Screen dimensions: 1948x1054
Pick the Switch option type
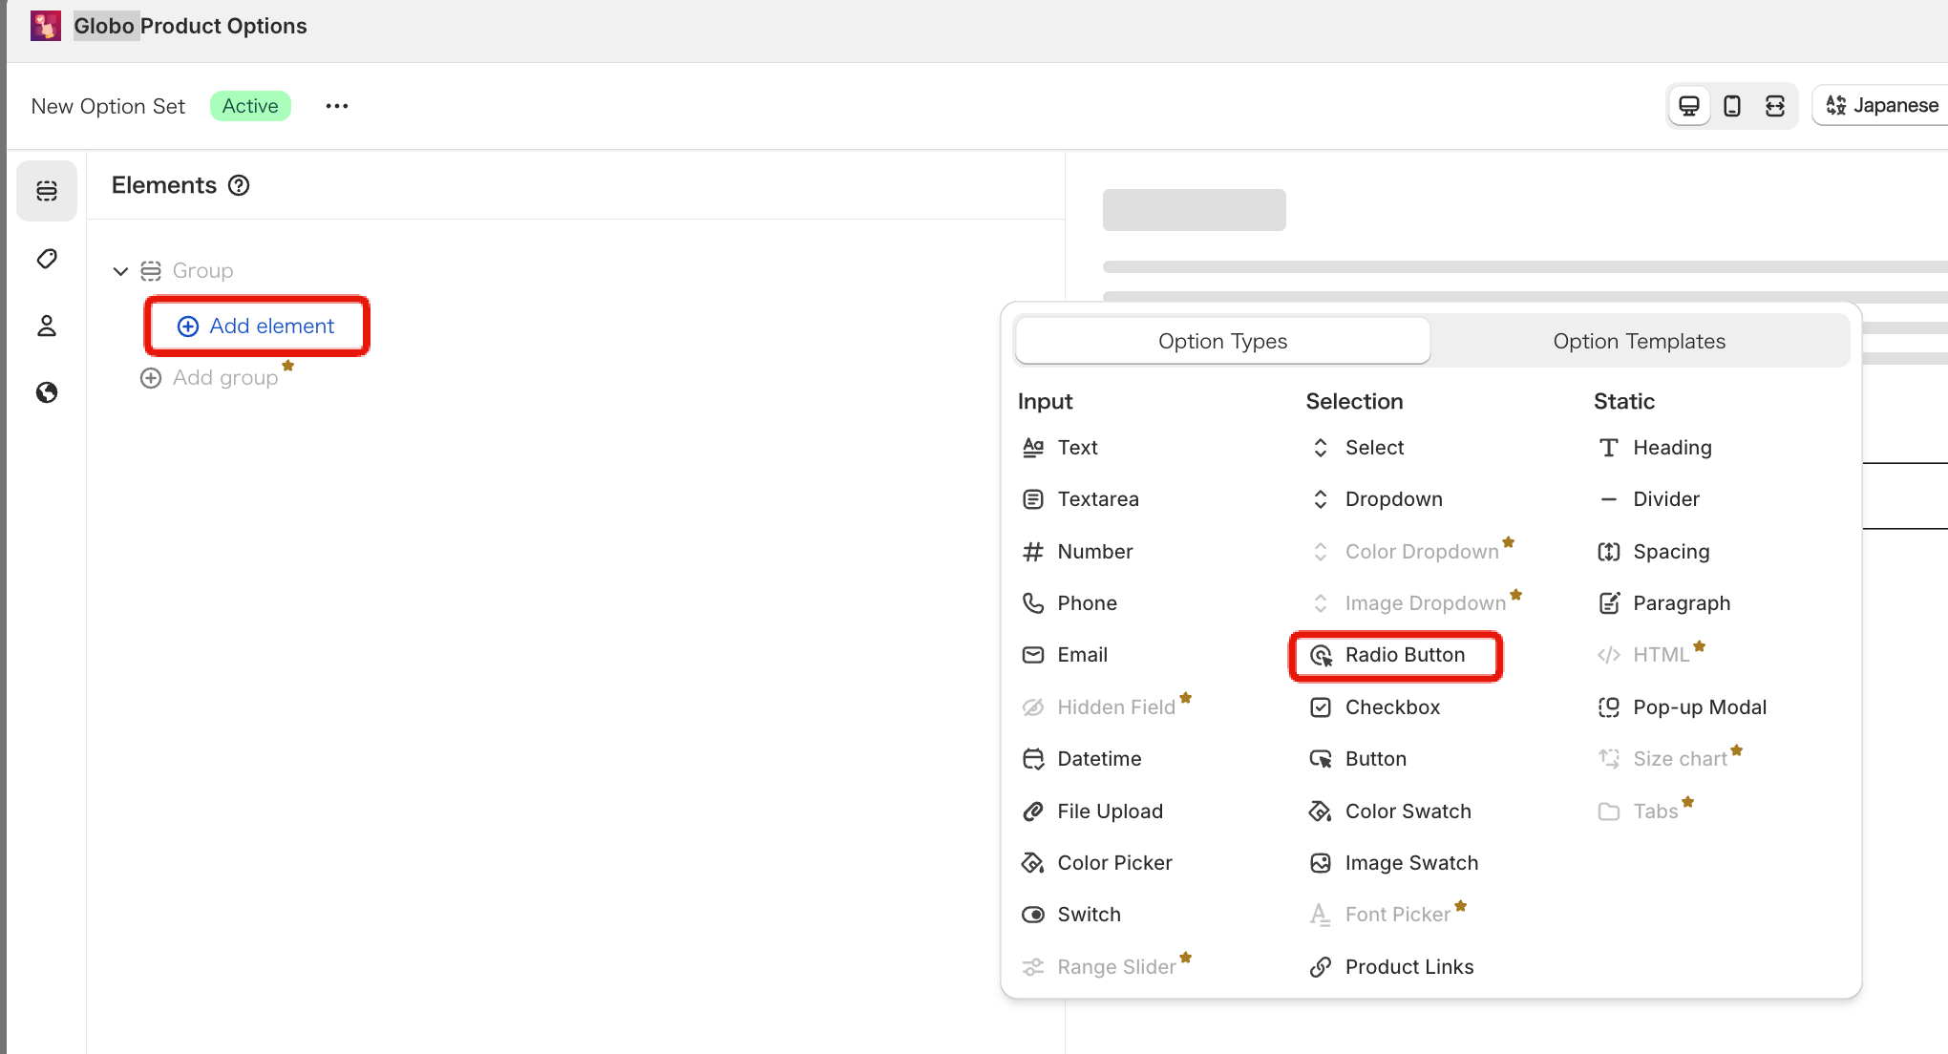1088,915
